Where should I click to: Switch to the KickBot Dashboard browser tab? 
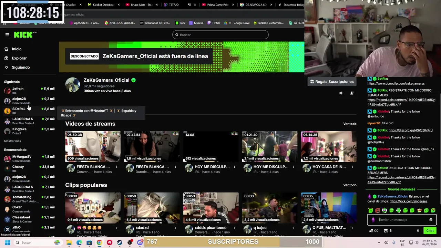pos(101,5)
